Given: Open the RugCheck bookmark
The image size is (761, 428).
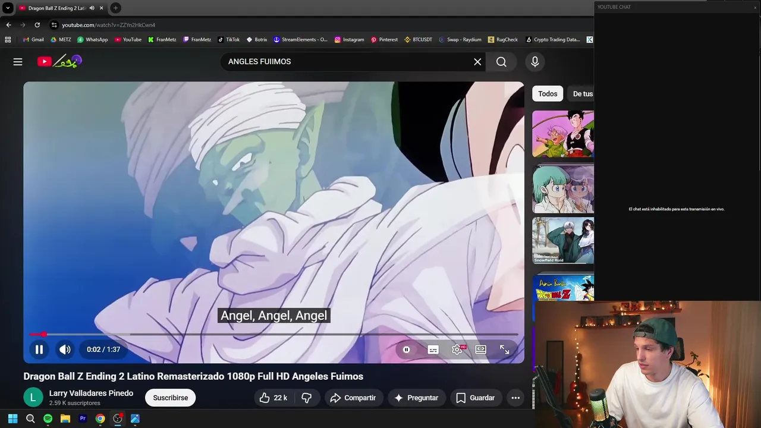Looking at the screenshot, I should tap(502, 40).
